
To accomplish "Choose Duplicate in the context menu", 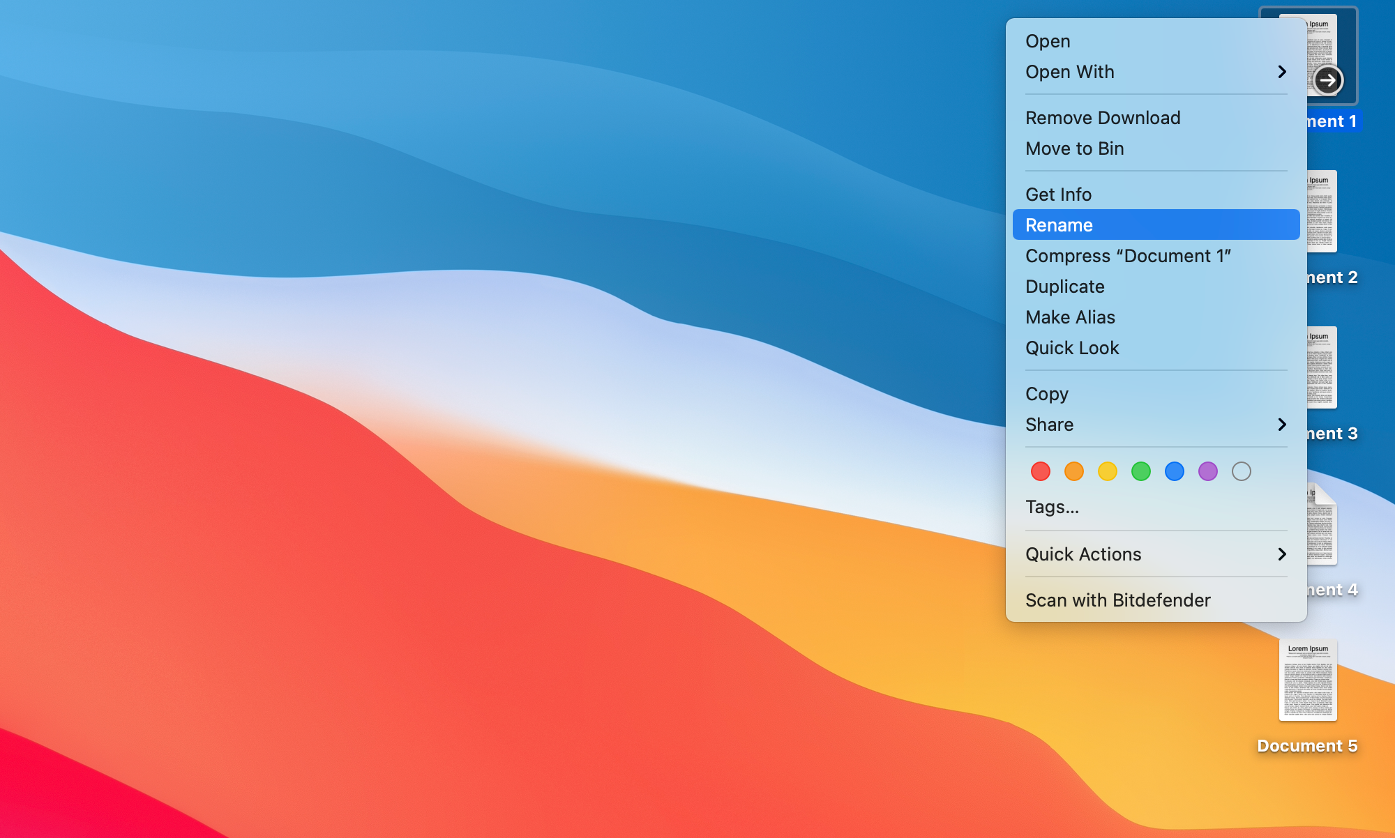I will point(1156,287).
